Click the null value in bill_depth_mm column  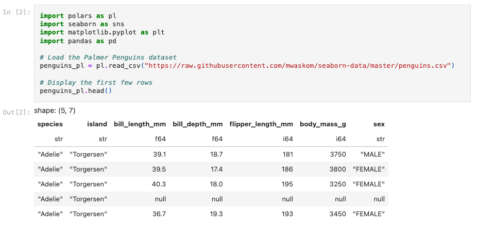(x=217, y=199)
